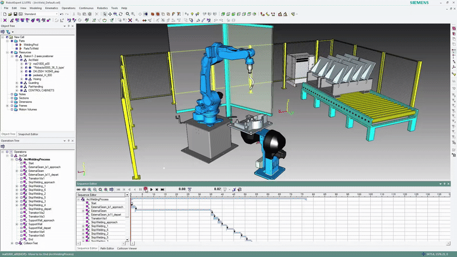Open the File menu

6,8
